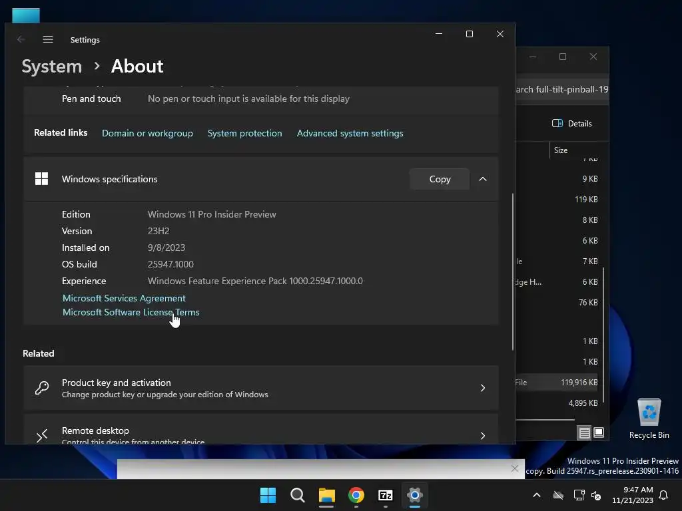Click the OneDrive cloud tray icon

(x=558, y=495)
